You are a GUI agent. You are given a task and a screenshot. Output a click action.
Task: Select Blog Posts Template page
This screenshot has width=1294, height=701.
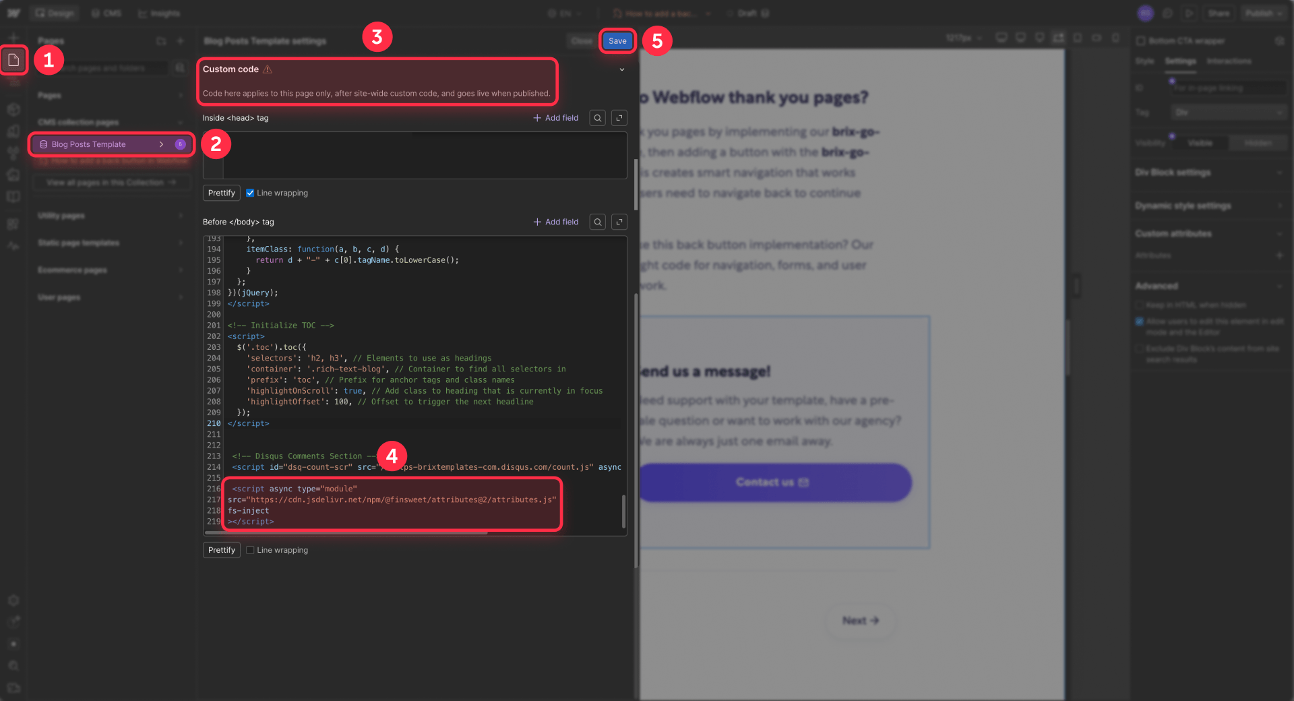coord(111,144)
